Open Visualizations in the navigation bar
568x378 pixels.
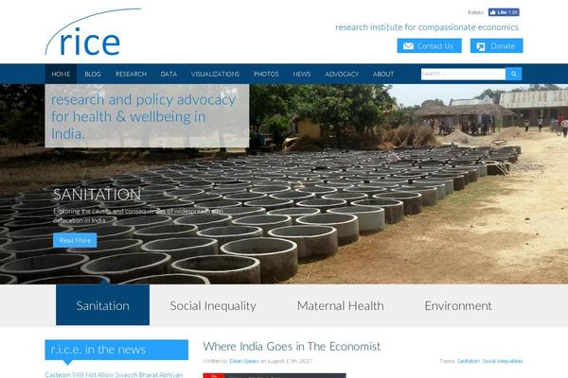point(215,74)
